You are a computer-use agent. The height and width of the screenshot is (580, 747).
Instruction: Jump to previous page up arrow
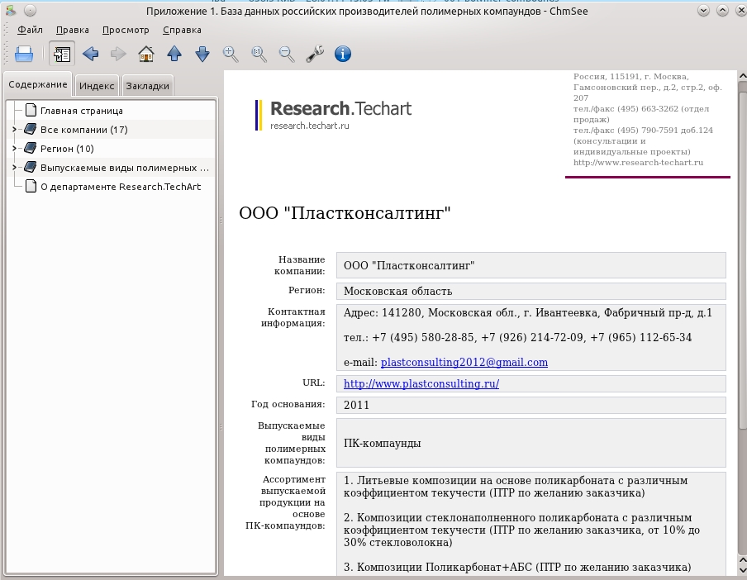click(174, 54)
